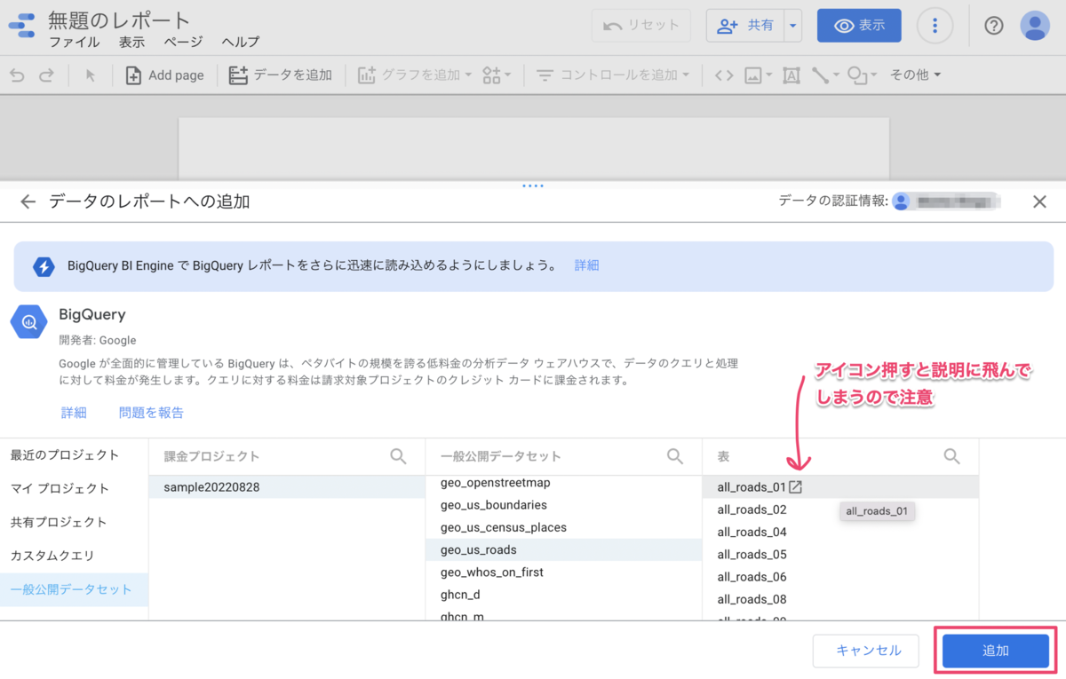Screen dimensions: 1066x679
Task: Click データを追加 in the toolbar
Action: tap(281, 75)
